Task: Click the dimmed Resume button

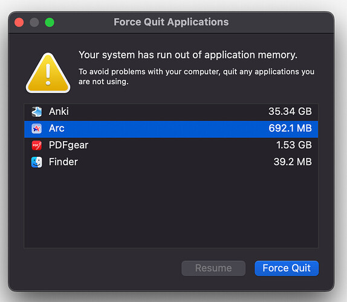Action: coord(213,268)
